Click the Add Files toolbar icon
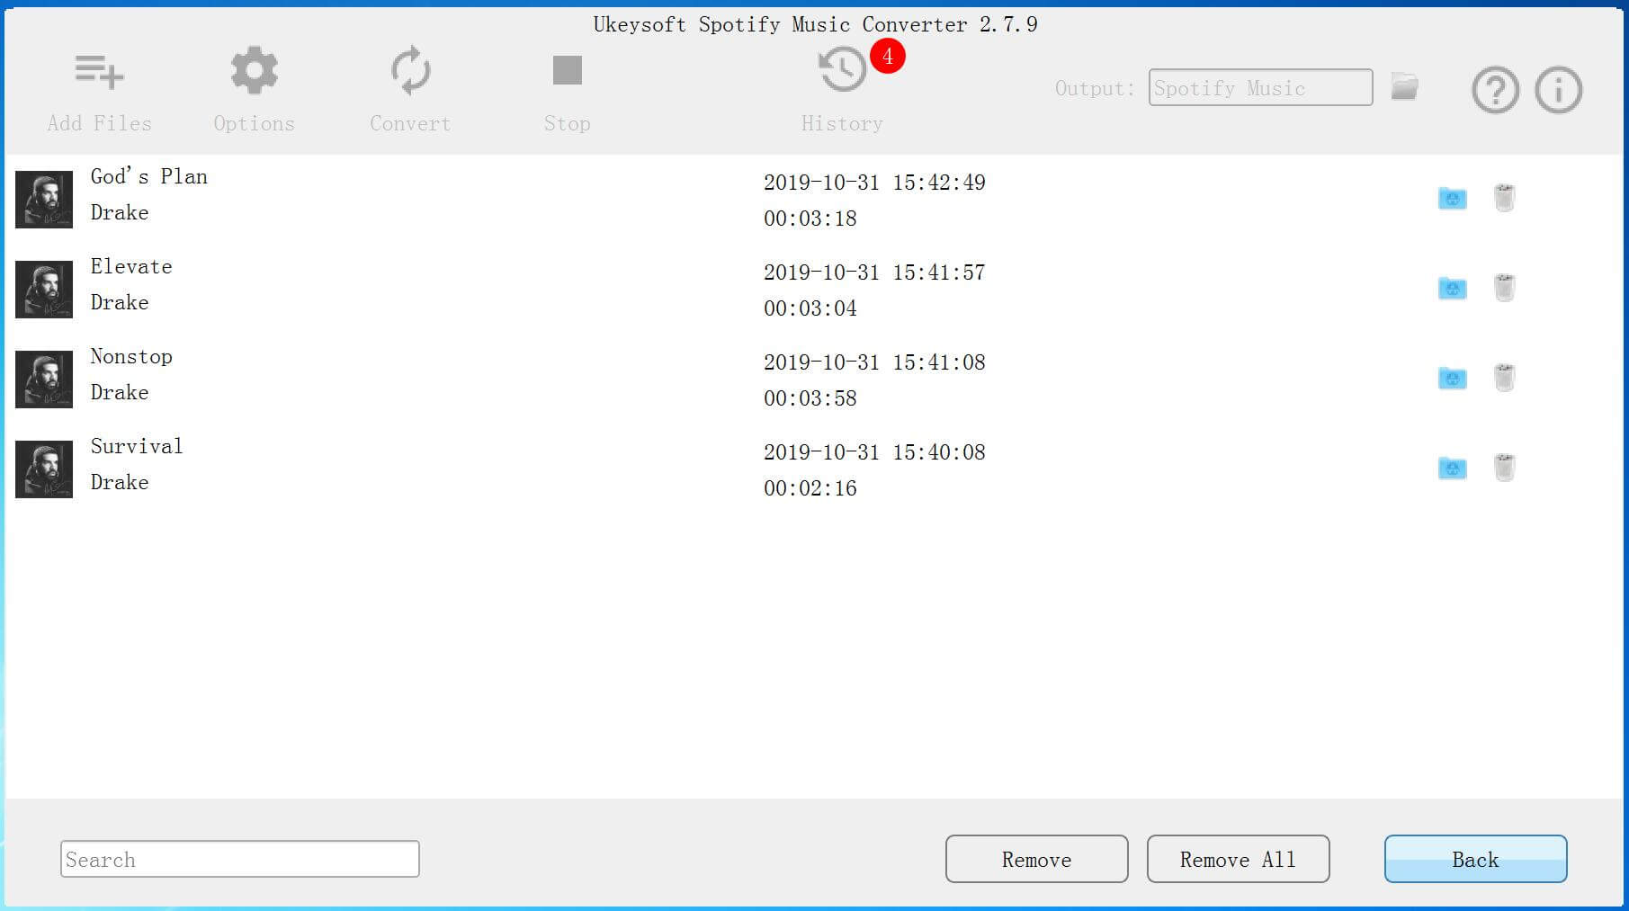This screenshot has height=911, width=1629. tap(99, 71)
